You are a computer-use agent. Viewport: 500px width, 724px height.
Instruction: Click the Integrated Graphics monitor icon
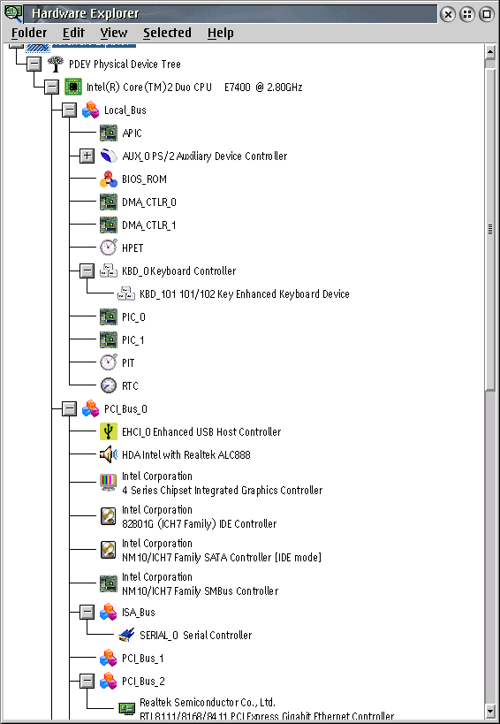[x=109, y=483]
